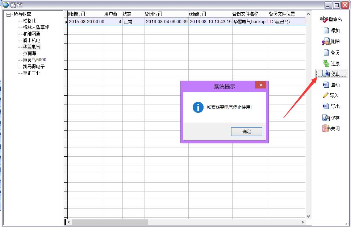351x227 pixels.
Task: Click the Delete (删除) icon button
Action: (x=326, y=42)
